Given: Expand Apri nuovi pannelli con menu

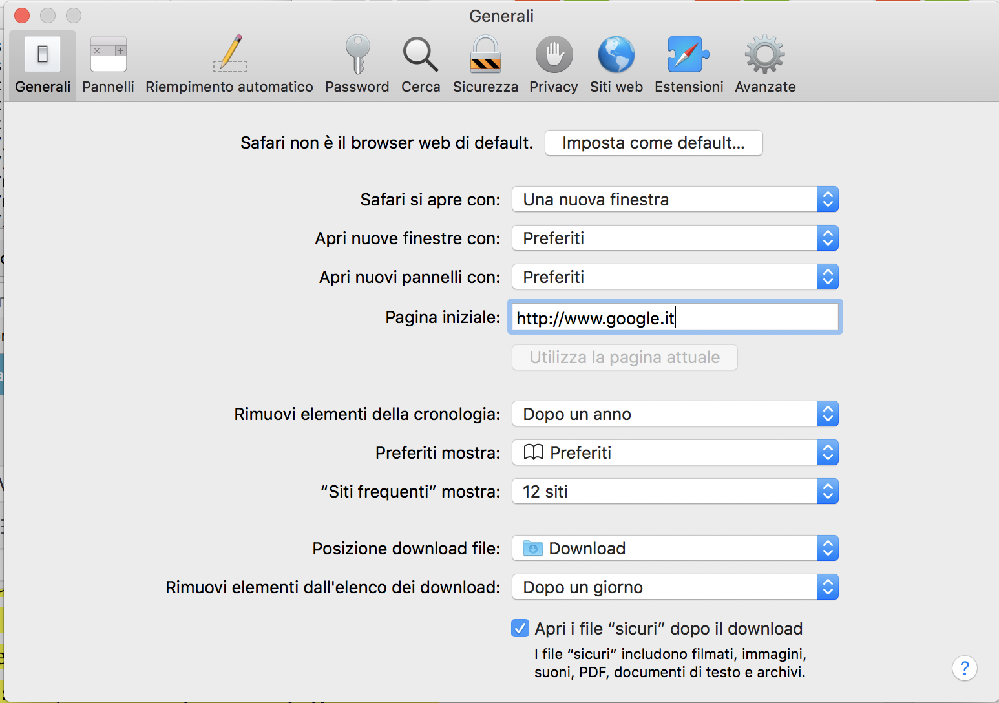Looking at the screenshot, I should [x=675, y=277].
